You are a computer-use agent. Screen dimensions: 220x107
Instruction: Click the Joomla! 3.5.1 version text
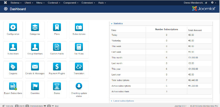pyautogui.click(x=180, y=106)
